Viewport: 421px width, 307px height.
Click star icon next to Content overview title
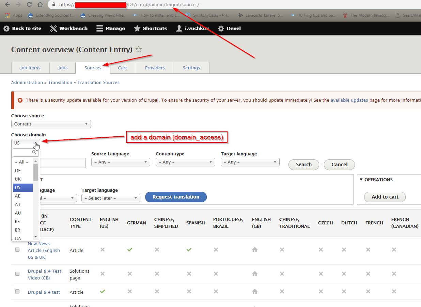pyautogui.click(x=138, y=49)
